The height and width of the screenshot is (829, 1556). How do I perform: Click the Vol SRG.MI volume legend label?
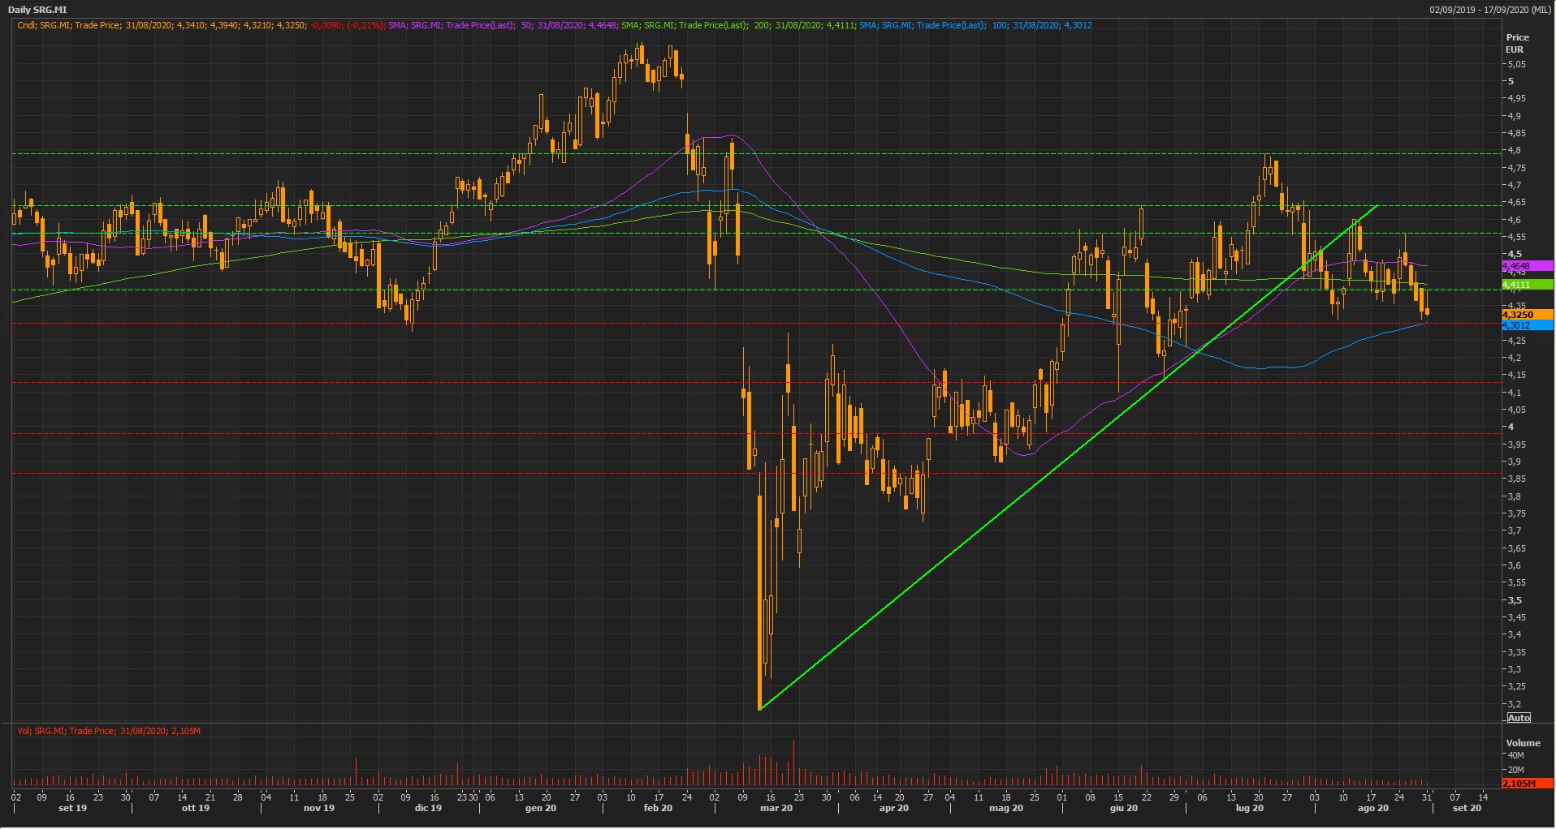pyautogui.click(x=109, y=731)
